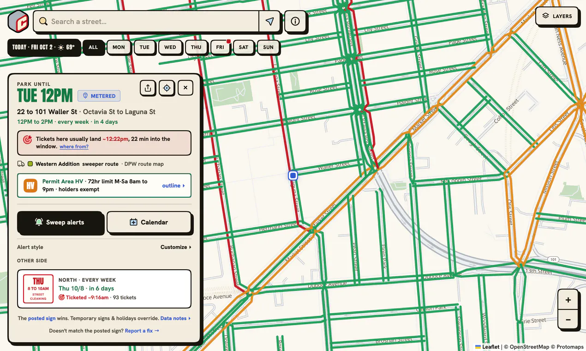The height and width of the screenshot is (351, 586).
Task: Click the Permit Area HV label
Action: tap(63, 182)
